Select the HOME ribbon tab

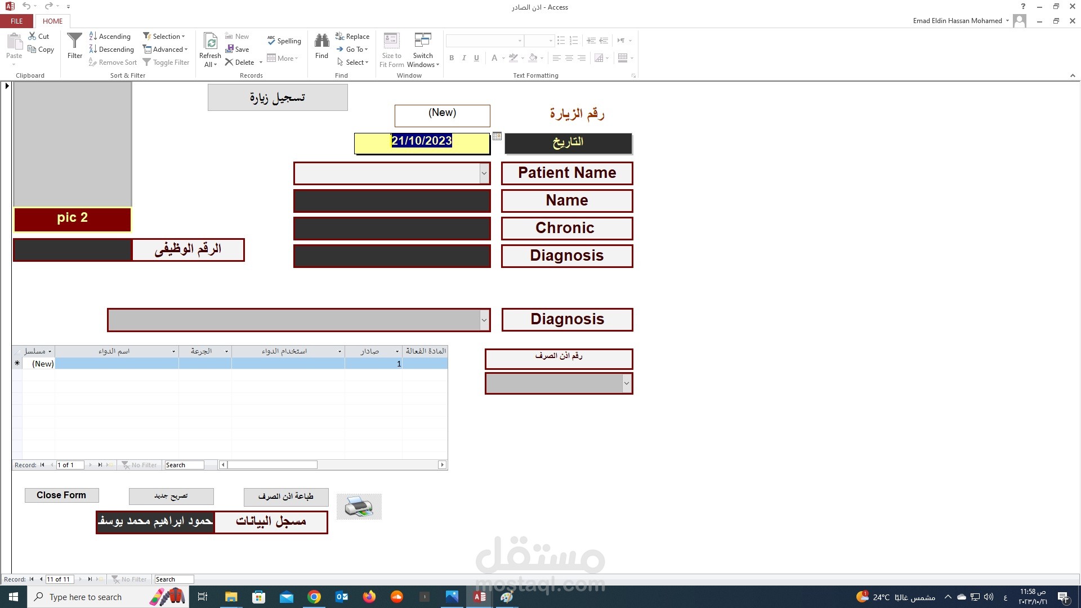pyautogui.click(x=53, y=21)
